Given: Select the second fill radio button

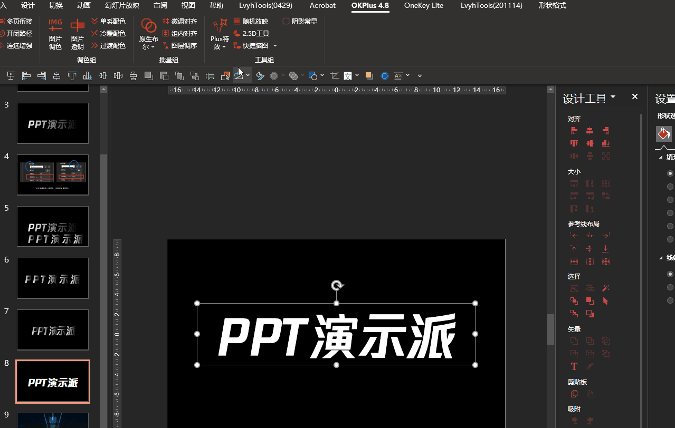Looking at the screenshot, I should tap(670, 187).
